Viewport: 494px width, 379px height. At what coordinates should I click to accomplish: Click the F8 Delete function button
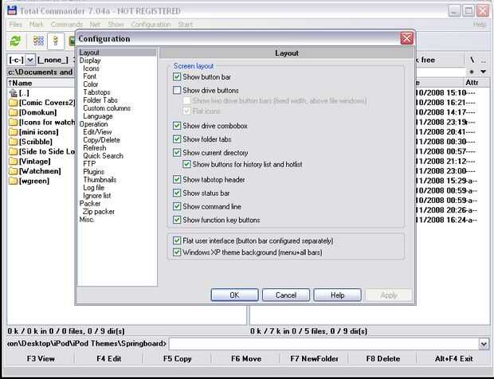click(382, 358)
